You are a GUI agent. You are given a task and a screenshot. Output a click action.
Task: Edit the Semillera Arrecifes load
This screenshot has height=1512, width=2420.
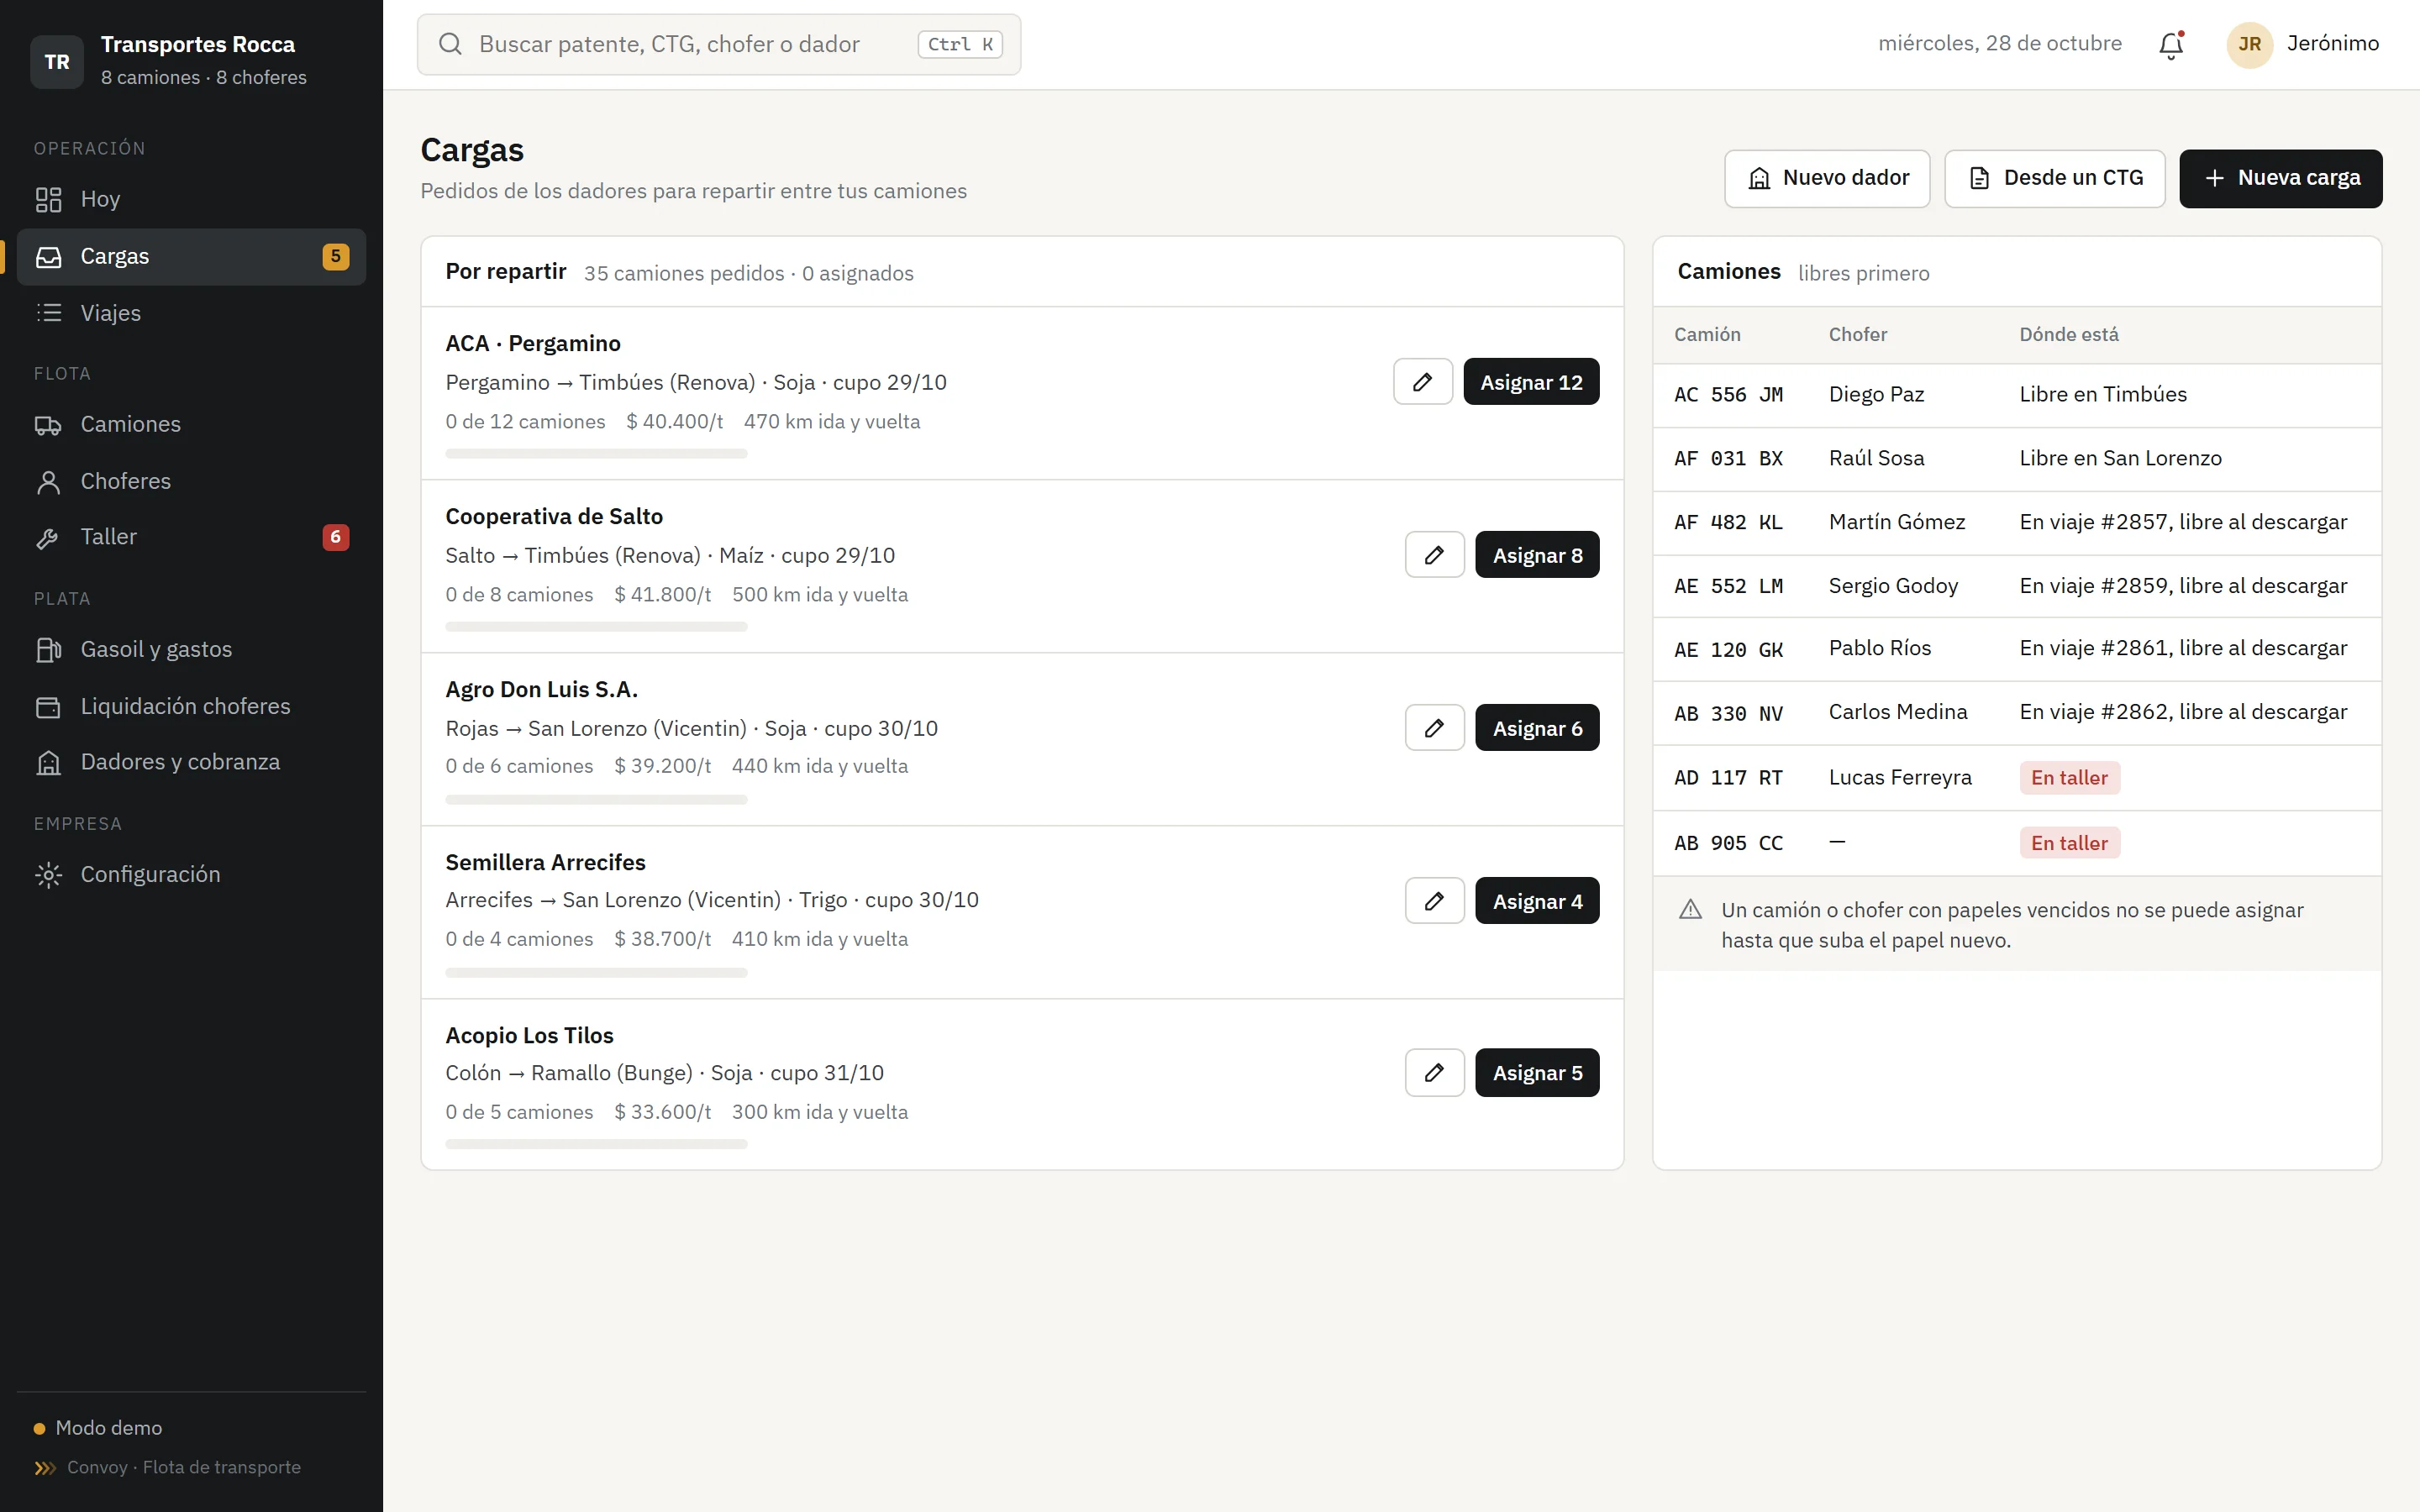(x=1434, y=901)
